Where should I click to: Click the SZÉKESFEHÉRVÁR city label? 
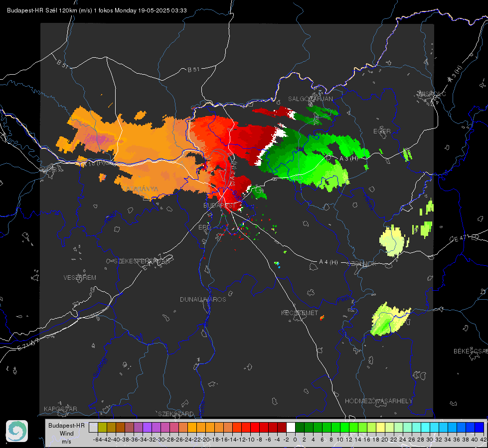tap(142, 261)
